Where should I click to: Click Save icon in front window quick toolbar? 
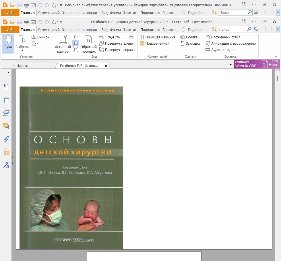click(19, 22)
